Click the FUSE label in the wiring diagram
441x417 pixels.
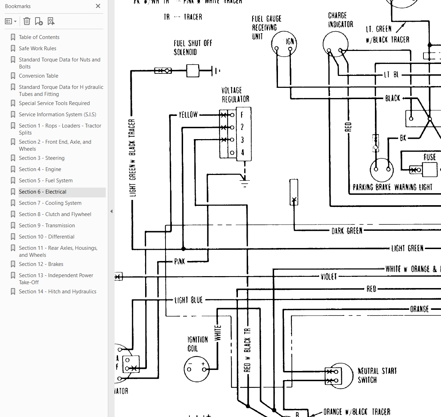pos(429,157)
